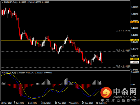Click the CNGOLD red cloud logo icon
This screenshot has height=105, width=140.
[106, 92]
